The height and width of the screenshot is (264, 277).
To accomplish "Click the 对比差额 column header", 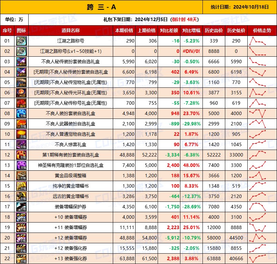I will coord(169,30).
